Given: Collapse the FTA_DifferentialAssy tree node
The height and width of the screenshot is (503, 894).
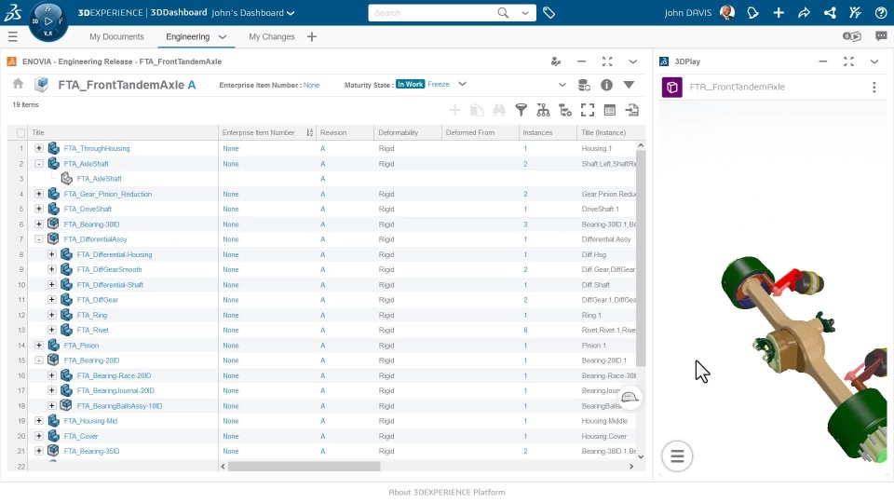Looking at the screenshot, I should pyautogui.click(x=39, y=239).
